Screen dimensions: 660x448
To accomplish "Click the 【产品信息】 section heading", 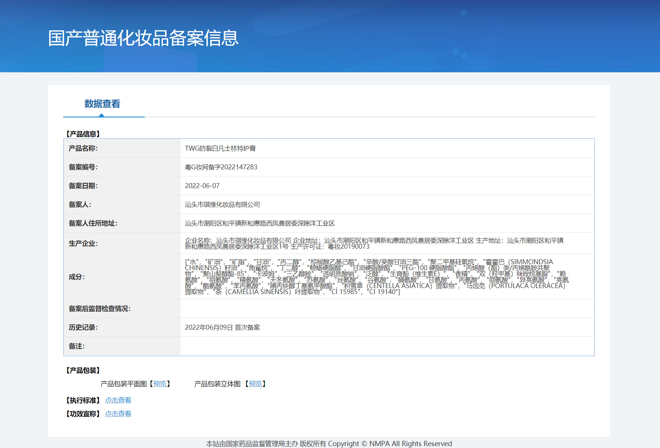I will [83, 134].
